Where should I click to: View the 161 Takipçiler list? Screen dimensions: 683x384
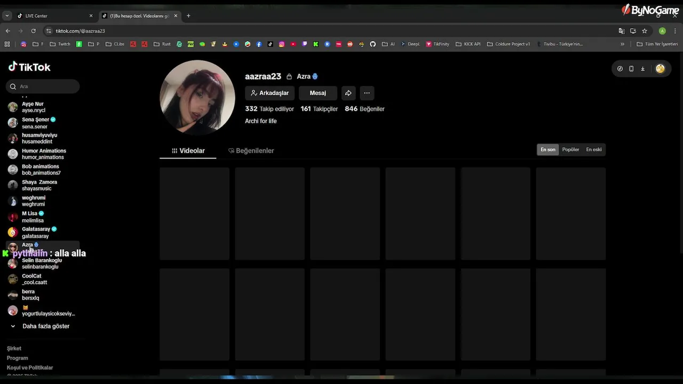coord(319,109)
